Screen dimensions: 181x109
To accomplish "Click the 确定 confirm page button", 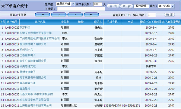I will point(170,15).
